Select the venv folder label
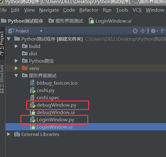The height and width of the screenshot is (157, 166). [x=34, y=68]
